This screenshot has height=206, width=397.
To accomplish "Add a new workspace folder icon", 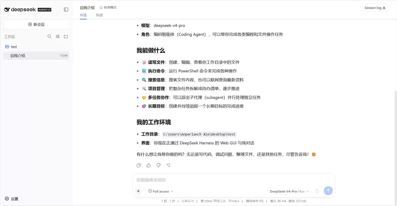I will point(66,37).
